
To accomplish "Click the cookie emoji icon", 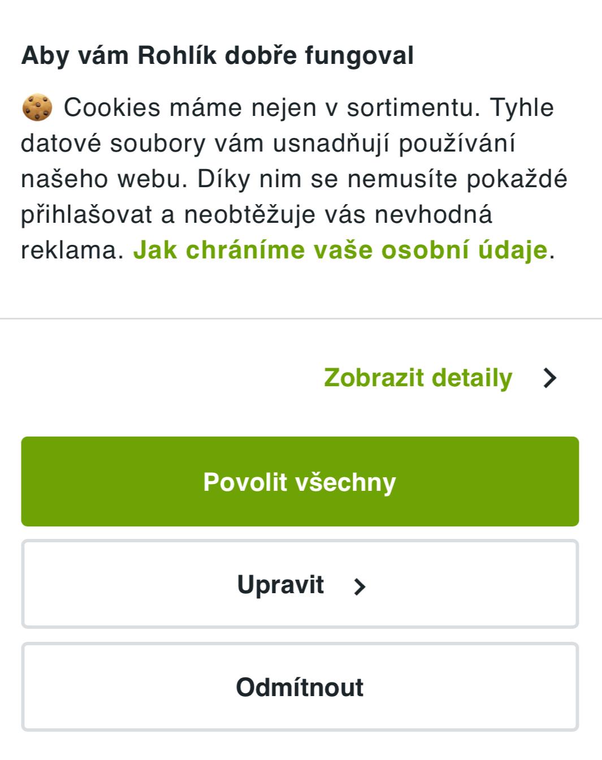I will click(37, 109).
